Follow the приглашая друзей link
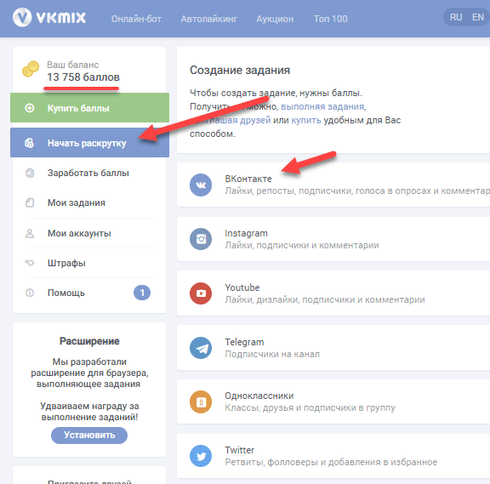 [x=231, y=120]
